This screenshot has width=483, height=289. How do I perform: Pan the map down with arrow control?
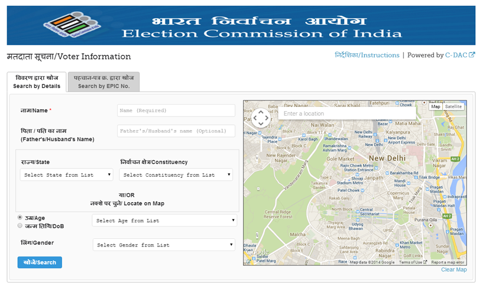pos(261,124)
